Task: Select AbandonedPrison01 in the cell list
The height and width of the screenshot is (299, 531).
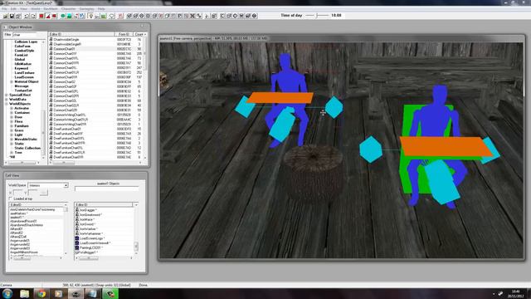Action: (23, 221)
